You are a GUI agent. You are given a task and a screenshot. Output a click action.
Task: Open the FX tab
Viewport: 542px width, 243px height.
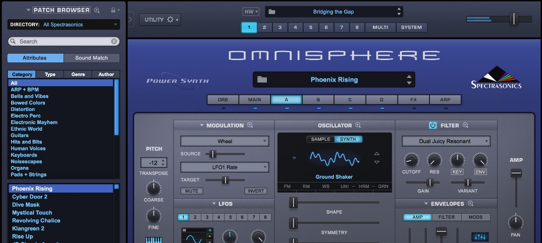coord(413,100)
